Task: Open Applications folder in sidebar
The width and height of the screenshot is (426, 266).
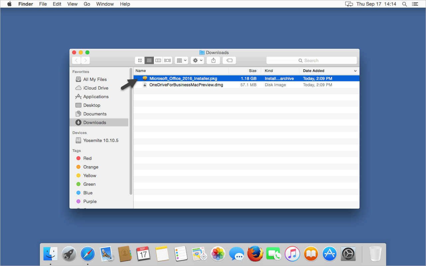Action: click(99, 97)
